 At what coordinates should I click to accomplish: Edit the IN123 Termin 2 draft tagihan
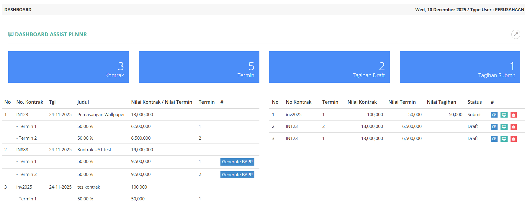click(x=494, y=127)
